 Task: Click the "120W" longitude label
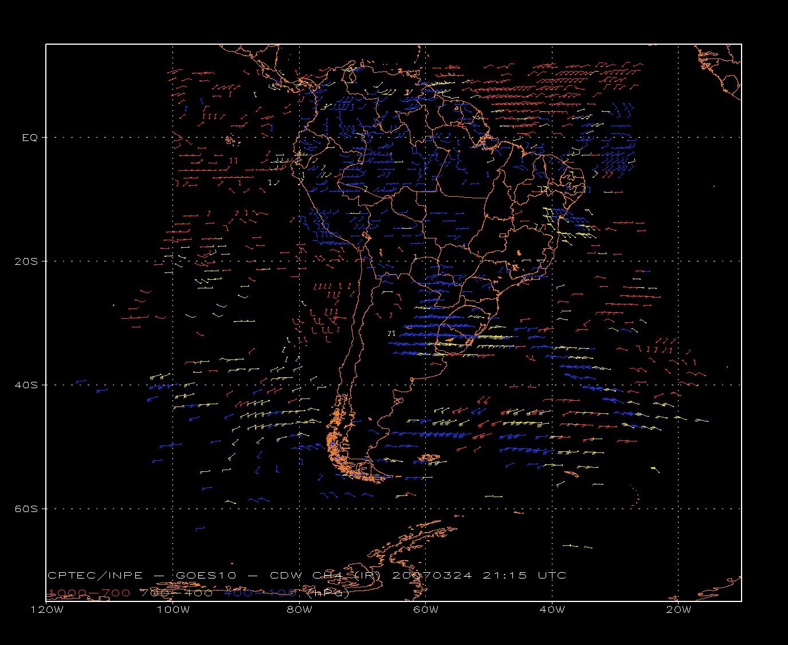point(46,610)
